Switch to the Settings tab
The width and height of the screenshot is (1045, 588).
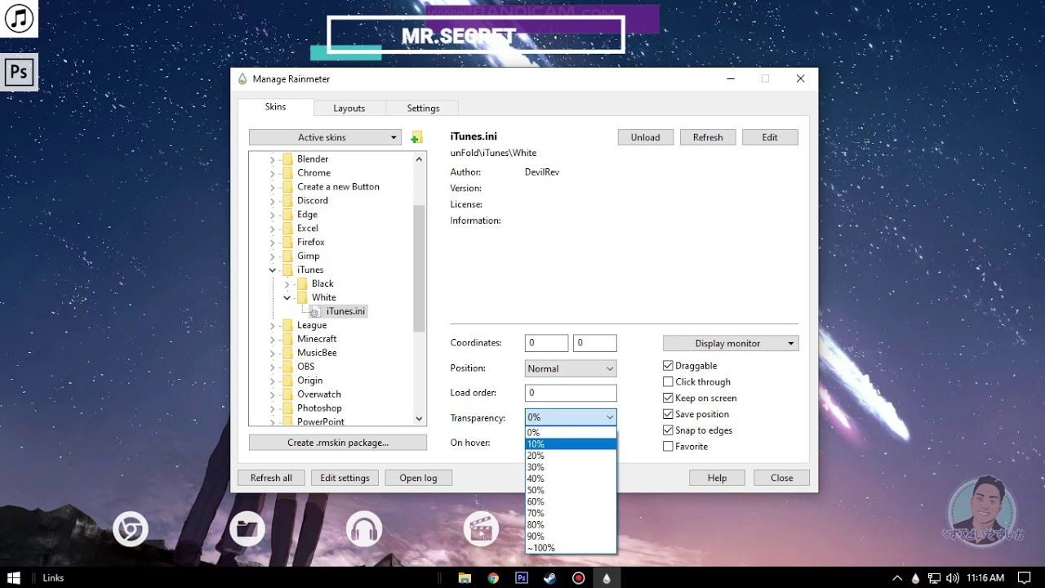point(423,108)
